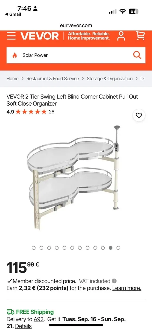Change delivery postcode A92
The height and width of the screenshot is (329, 152).
click(39, 319)
